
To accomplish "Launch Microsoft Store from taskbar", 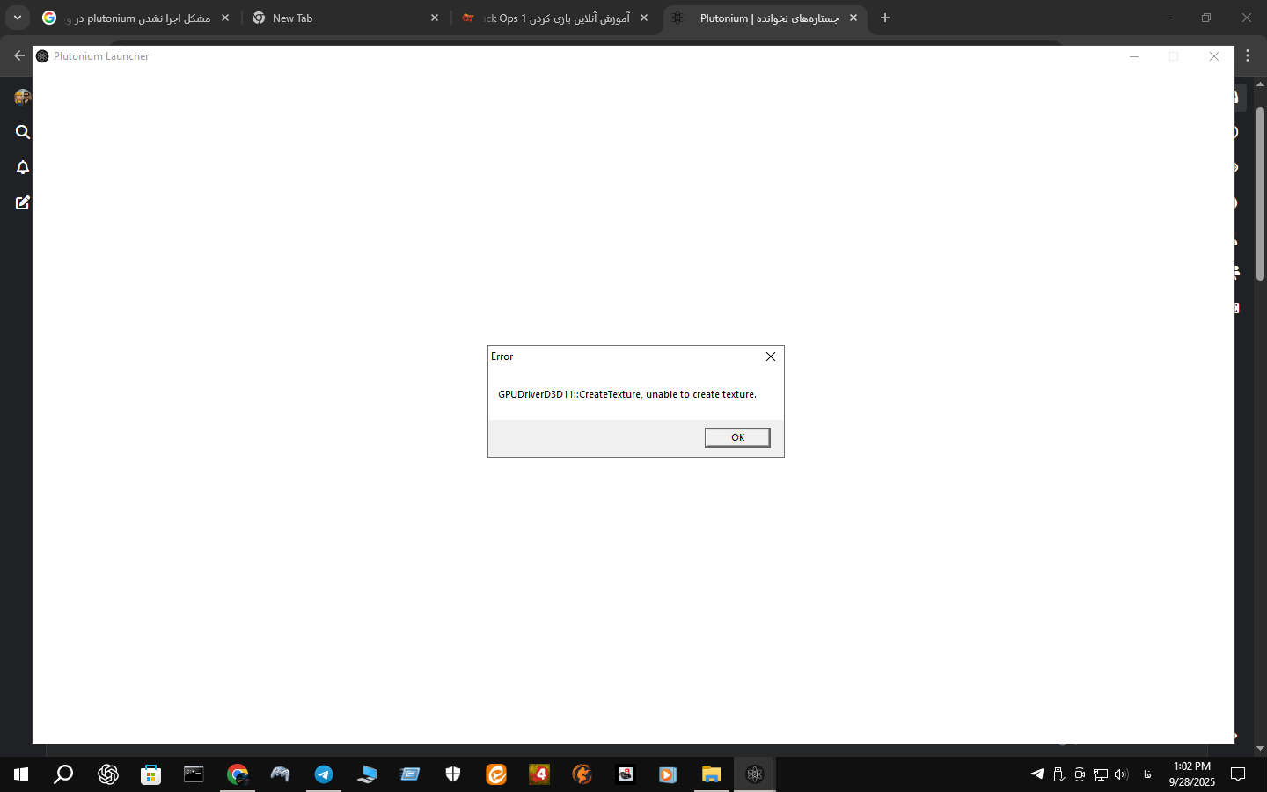I will (151, 774).
